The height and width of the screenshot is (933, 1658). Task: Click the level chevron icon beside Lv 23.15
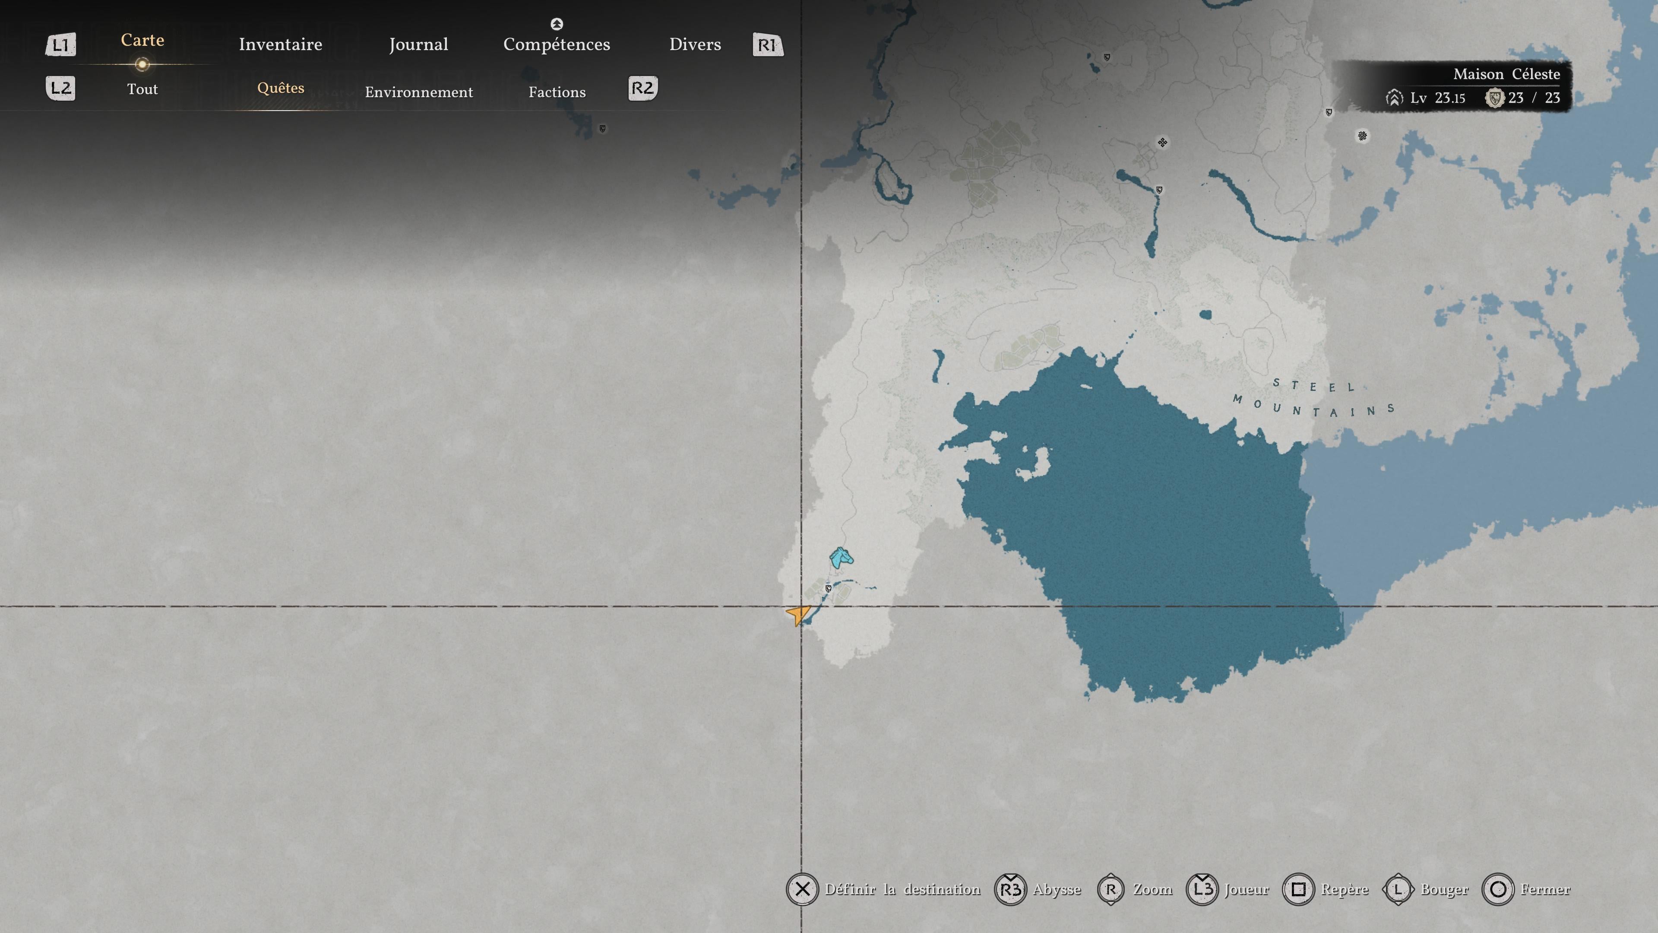pos(1394,98)
